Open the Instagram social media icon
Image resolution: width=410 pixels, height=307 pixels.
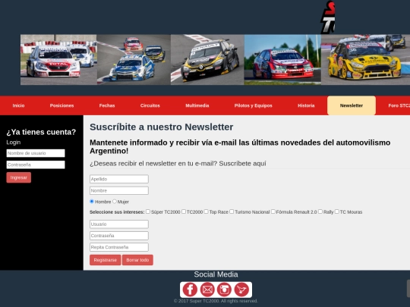point(224,290)
